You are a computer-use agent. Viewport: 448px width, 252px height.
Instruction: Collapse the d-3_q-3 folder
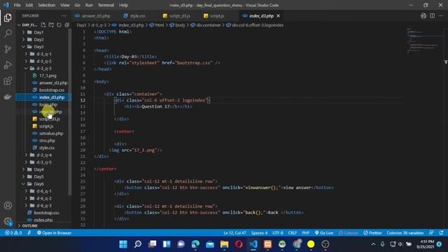coord(43,69)
